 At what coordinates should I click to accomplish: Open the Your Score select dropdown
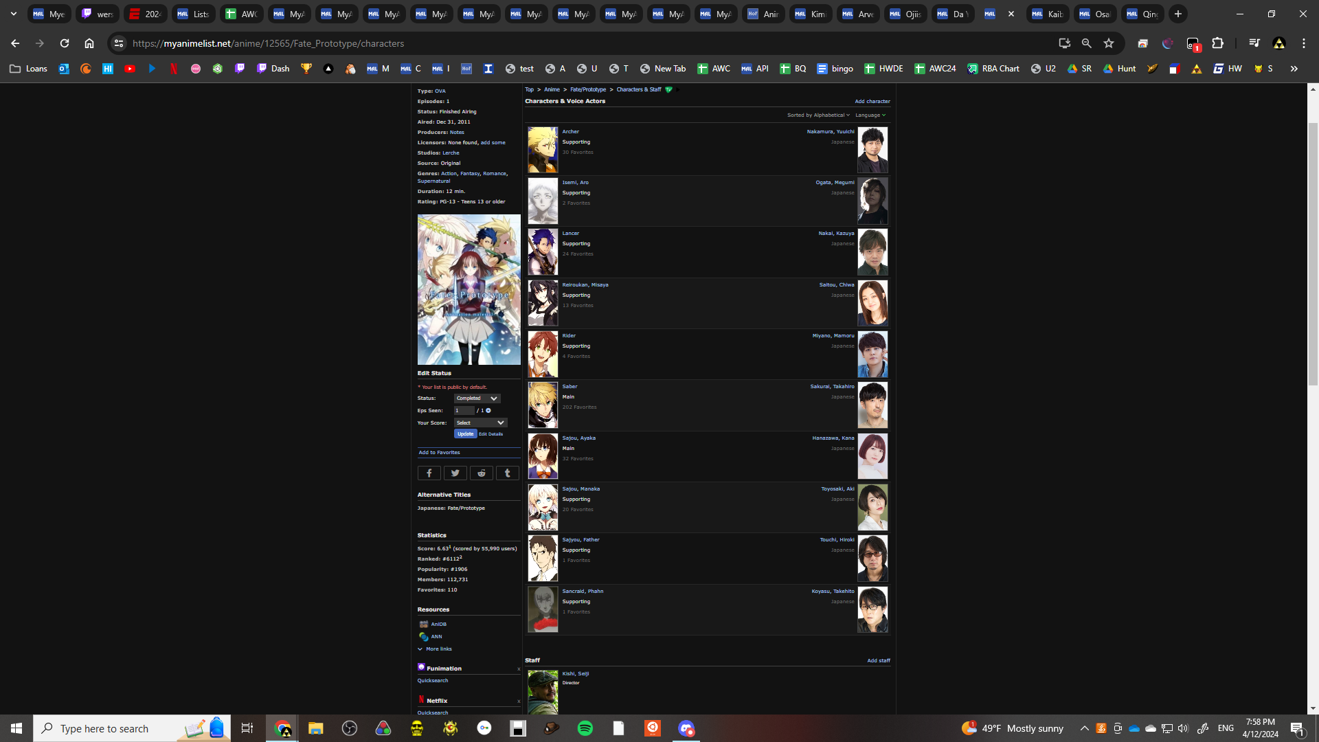[x=480, y=423]
